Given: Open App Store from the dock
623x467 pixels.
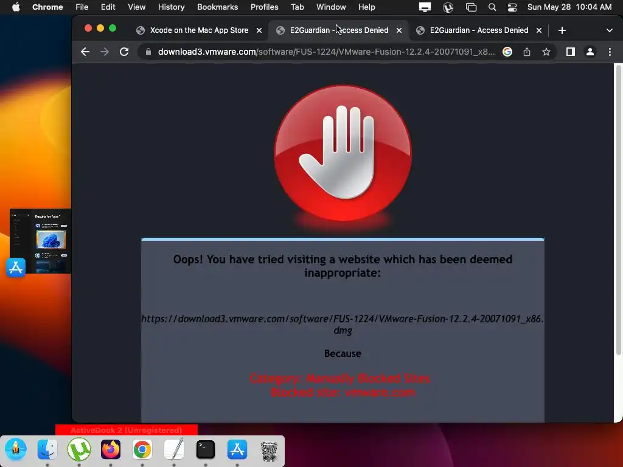Looking at the screenshot, I should coord(237,450).
